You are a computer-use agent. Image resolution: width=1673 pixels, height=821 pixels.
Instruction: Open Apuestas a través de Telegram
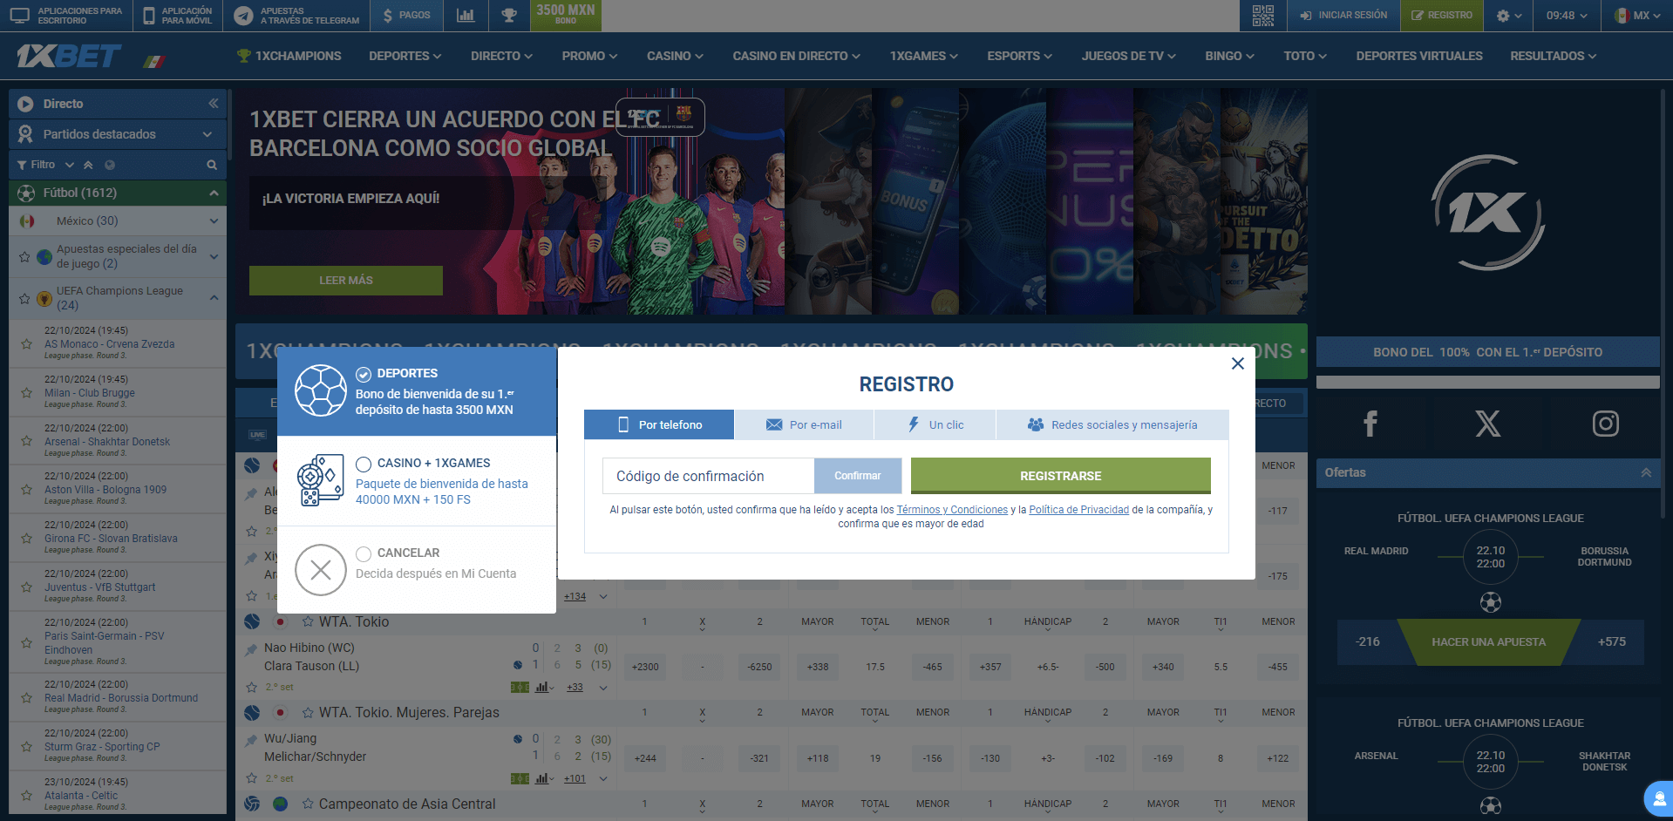[296, 16]
